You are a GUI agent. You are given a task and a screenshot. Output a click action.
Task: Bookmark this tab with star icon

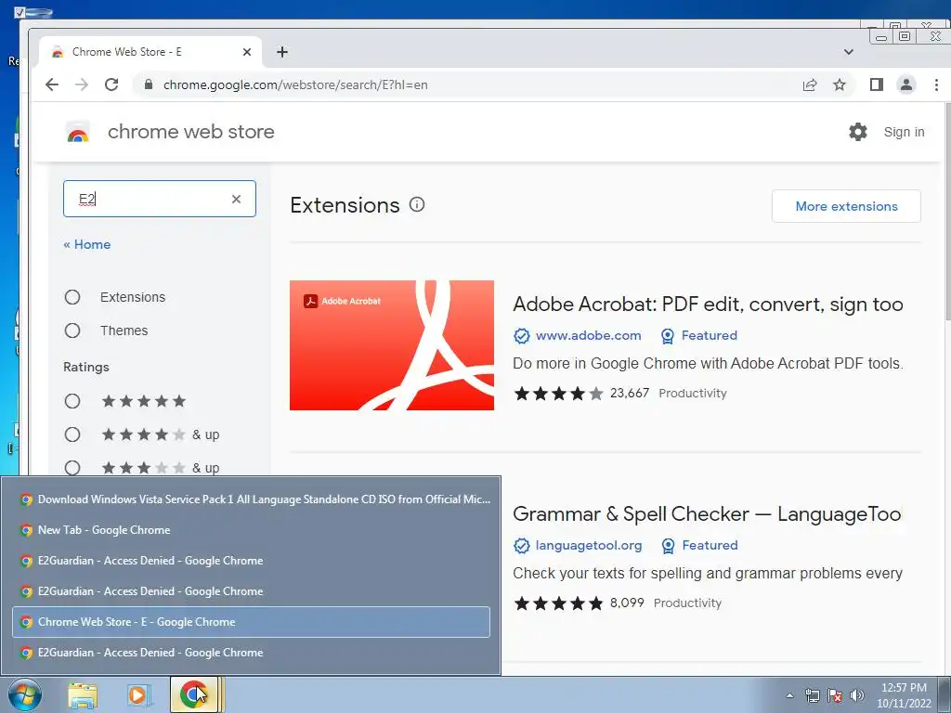point(840,84)
